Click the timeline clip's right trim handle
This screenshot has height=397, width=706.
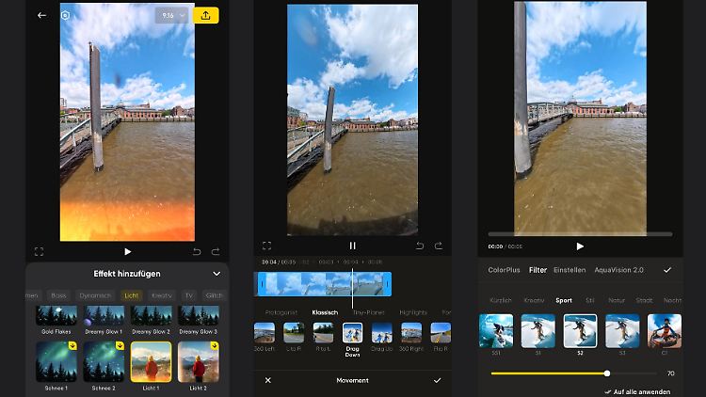(x=387, y=284)
